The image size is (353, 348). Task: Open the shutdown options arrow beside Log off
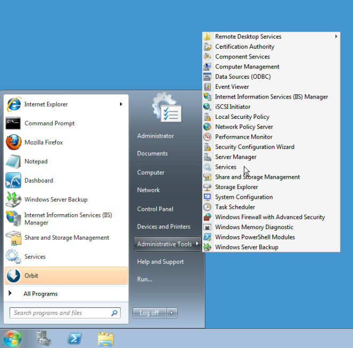[172, 313]
